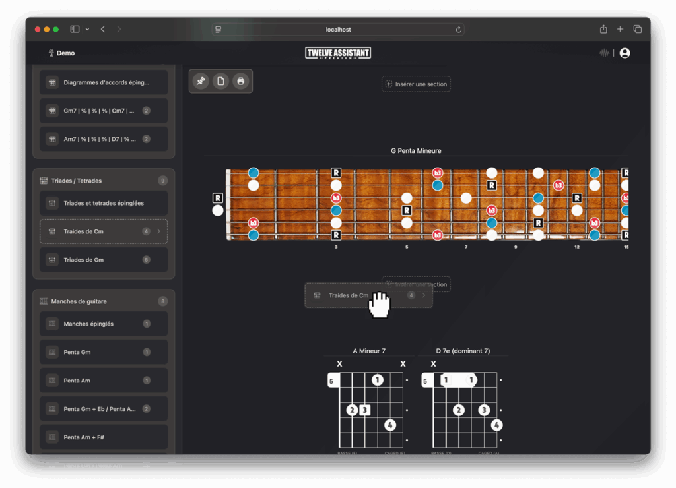The width and height of the screenshot is (676, 488).
Task: Click Safari share icon
Action: pyautogui.click(x=603, y=29)
